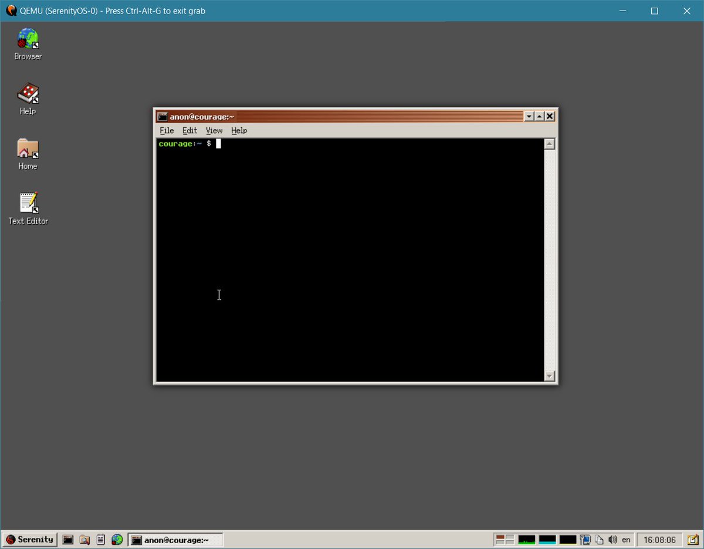The image size is (704, 549).
Task: Launch the terminal from the taskbar quick-launch
Action: [x=67, y=540]
